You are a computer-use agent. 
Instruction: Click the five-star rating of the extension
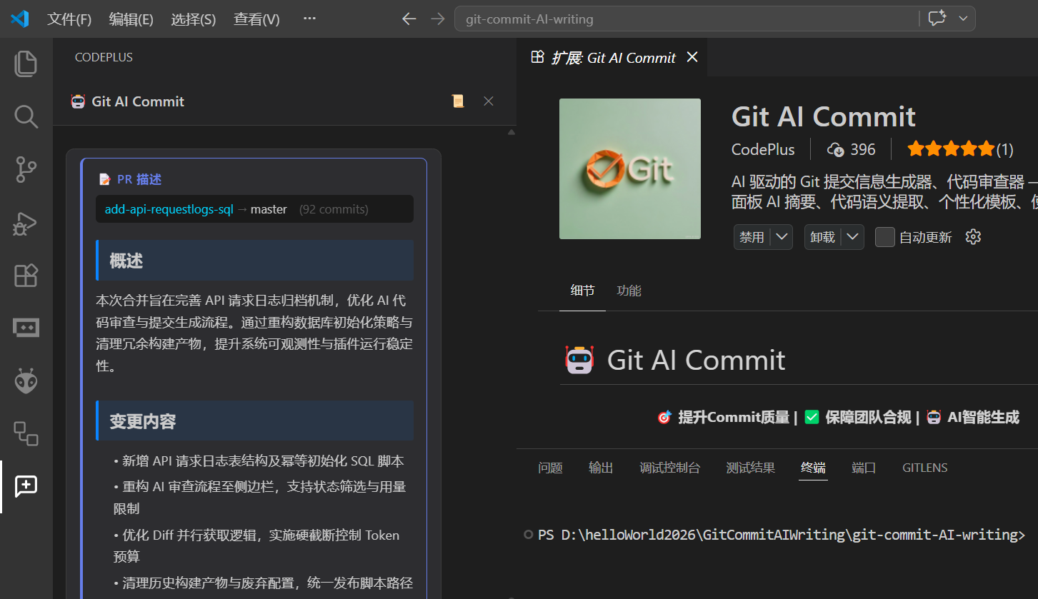pos(951,149)
